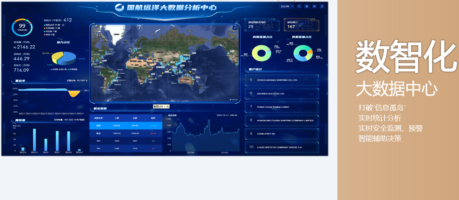Click the 国远32 bar in 周转量 chart

click(x=34, y=140)
